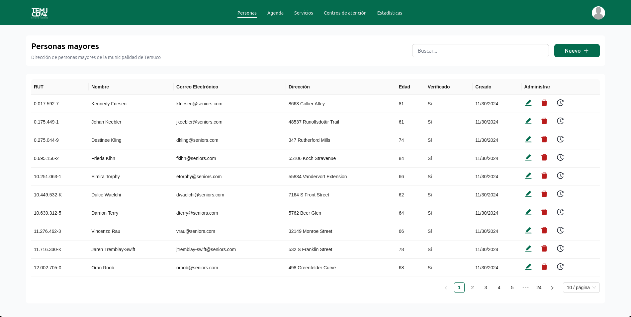Edit the Frieda Kihn record

(528, 158)
